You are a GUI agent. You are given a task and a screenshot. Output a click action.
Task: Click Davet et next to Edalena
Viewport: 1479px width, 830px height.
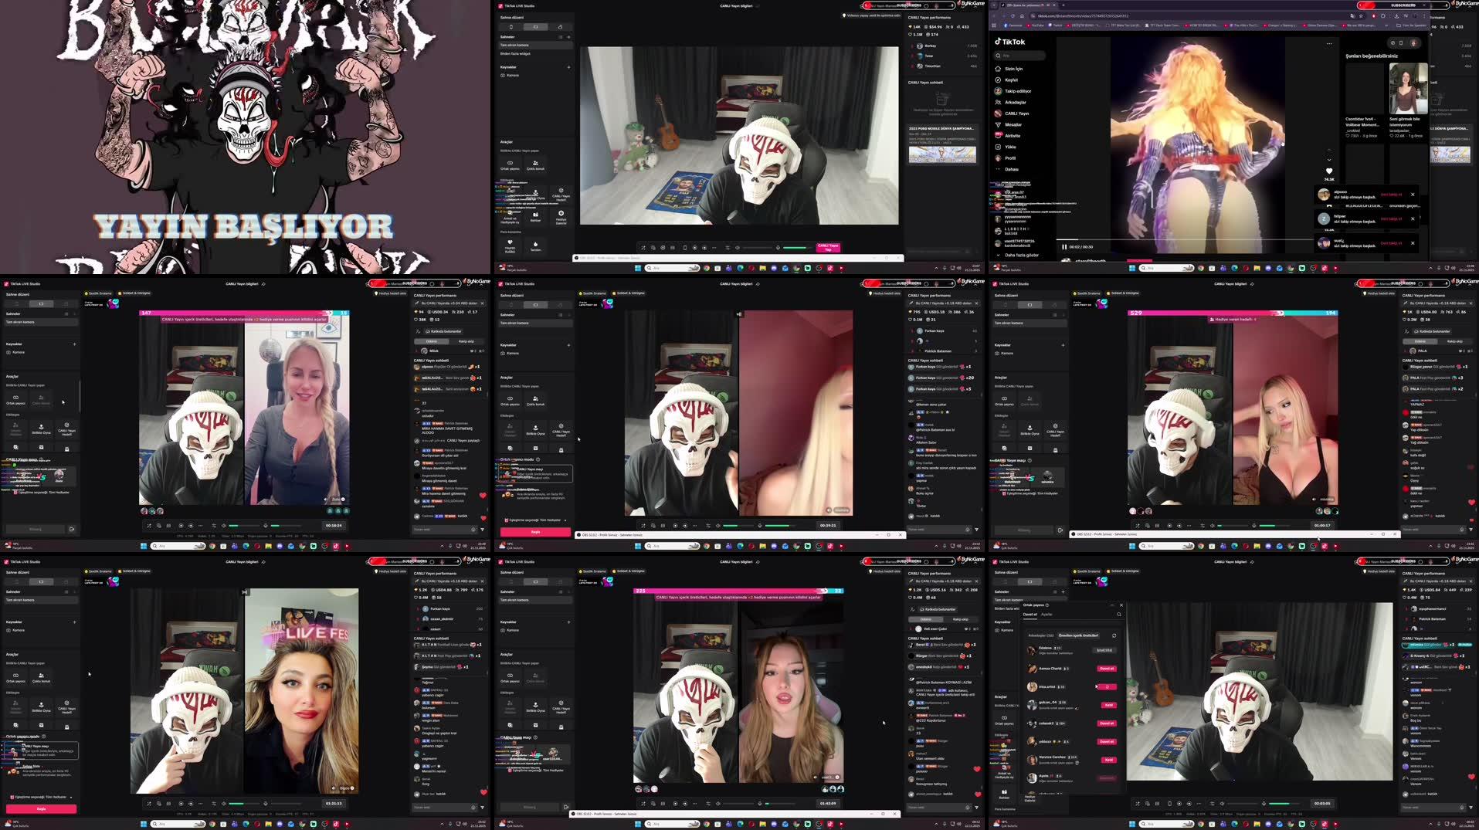point(1105,651)
